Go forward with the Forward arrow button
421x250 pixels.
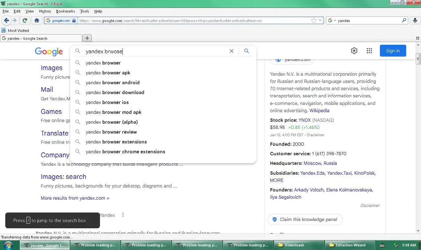[x=15, y=20]
